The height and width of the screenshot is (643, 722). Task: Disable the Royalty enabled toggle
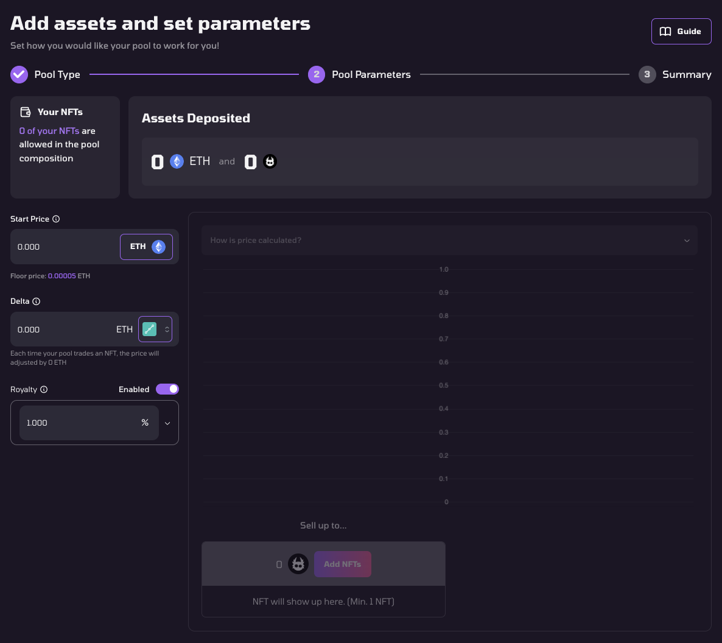coord(167,389)
